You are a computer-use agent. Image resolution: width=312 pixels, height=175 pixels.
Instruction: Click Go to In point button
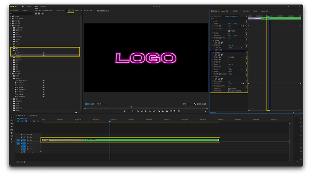138,111
